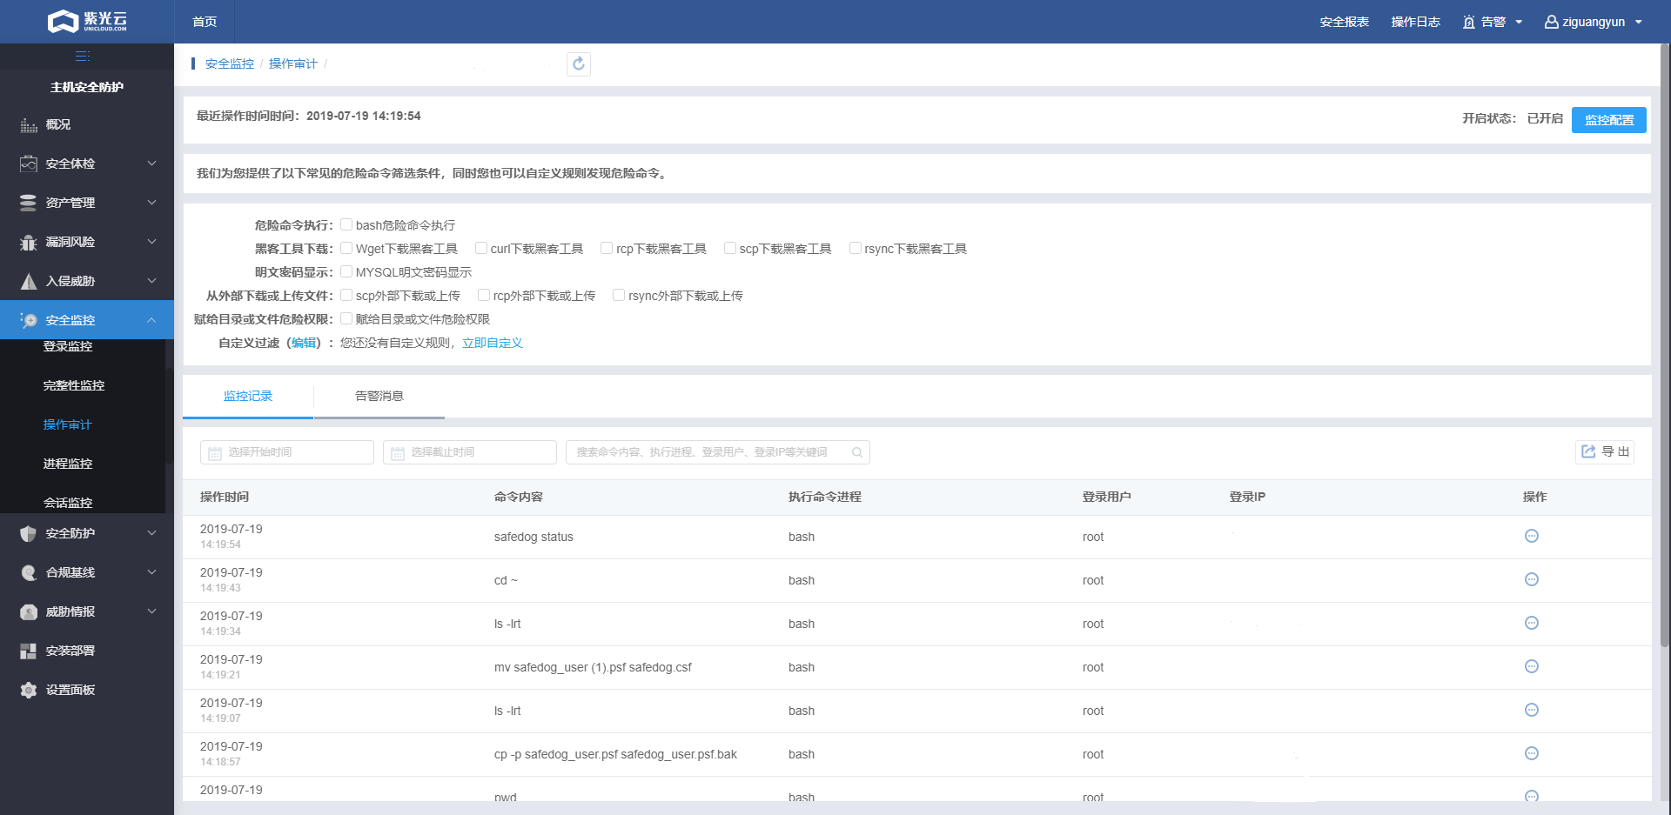Check rsync下载黑客工具 checkbox

(x=856, y=248)
